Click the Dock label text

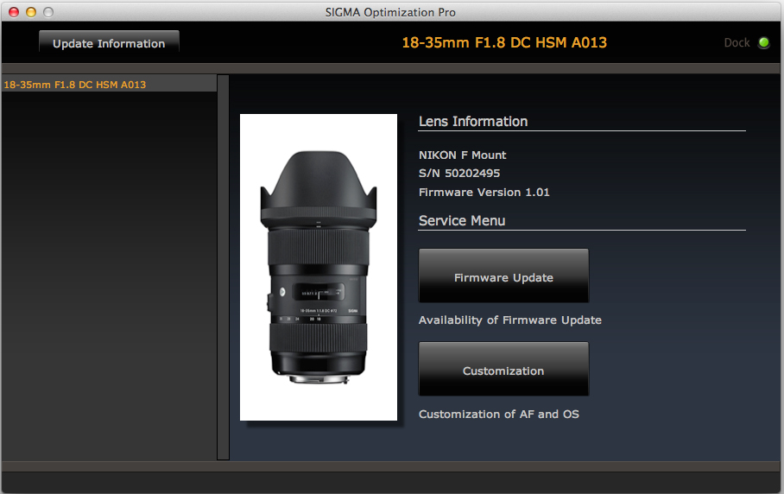pyautogui.click(x=737, y=43)
